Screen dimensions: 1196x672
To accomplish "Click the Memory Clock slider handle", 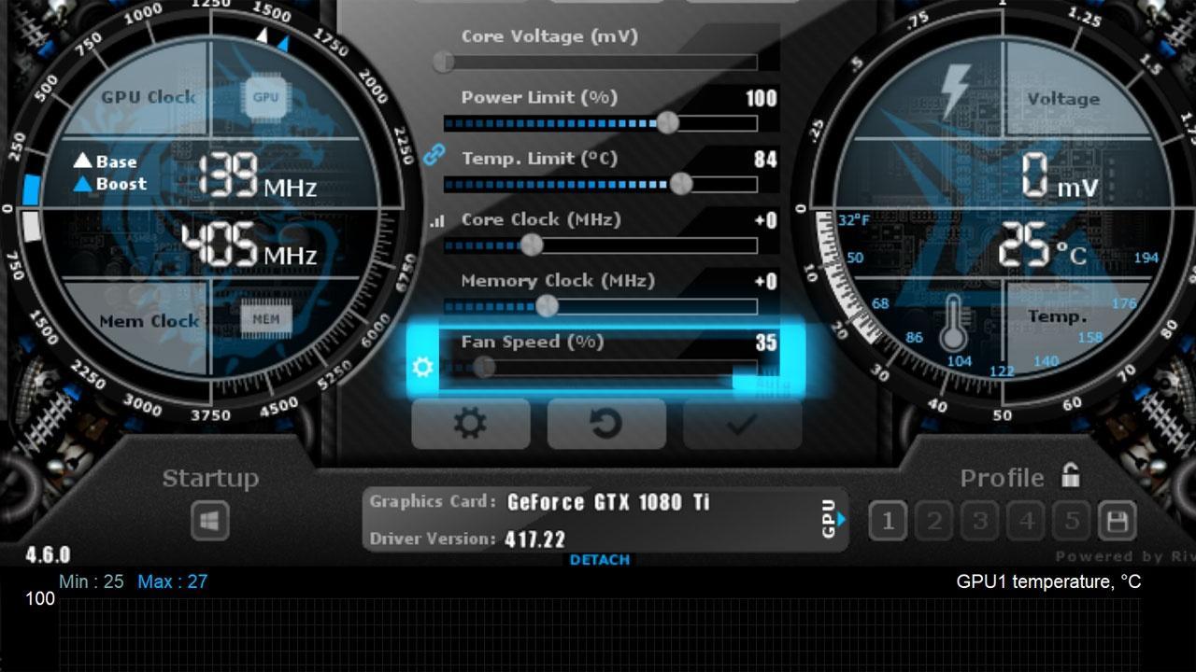I will (547, 305).
